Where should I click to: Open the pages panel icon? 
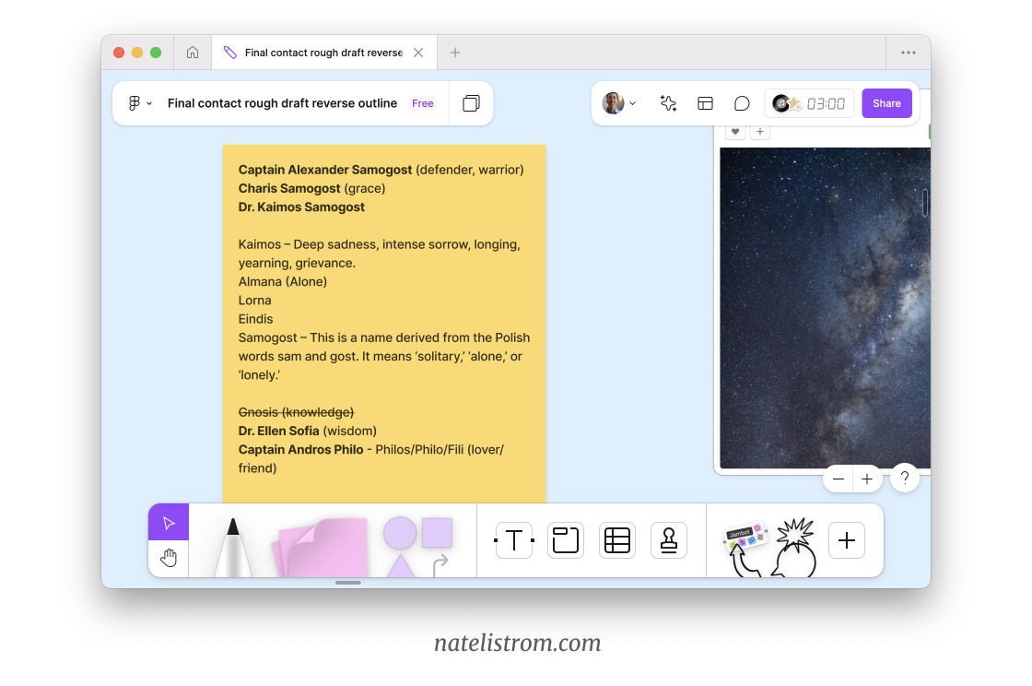click(x=471, y=103)
